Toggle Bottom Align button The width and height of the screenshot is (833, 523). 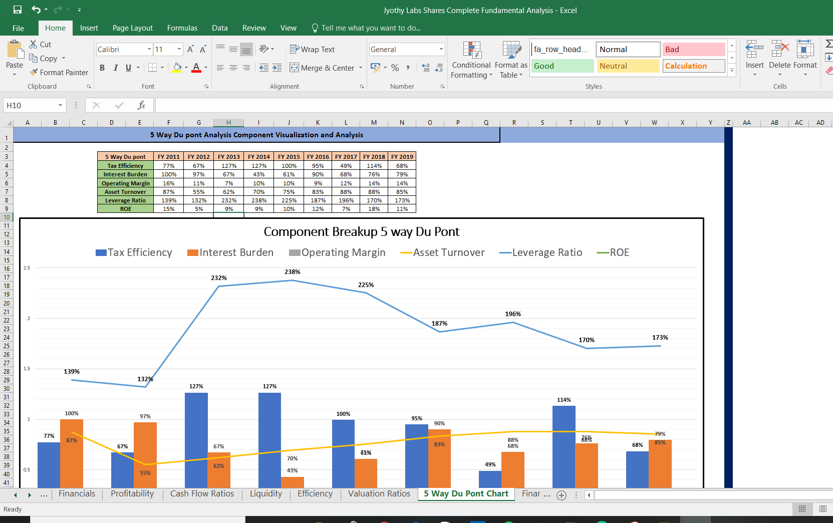246,49
